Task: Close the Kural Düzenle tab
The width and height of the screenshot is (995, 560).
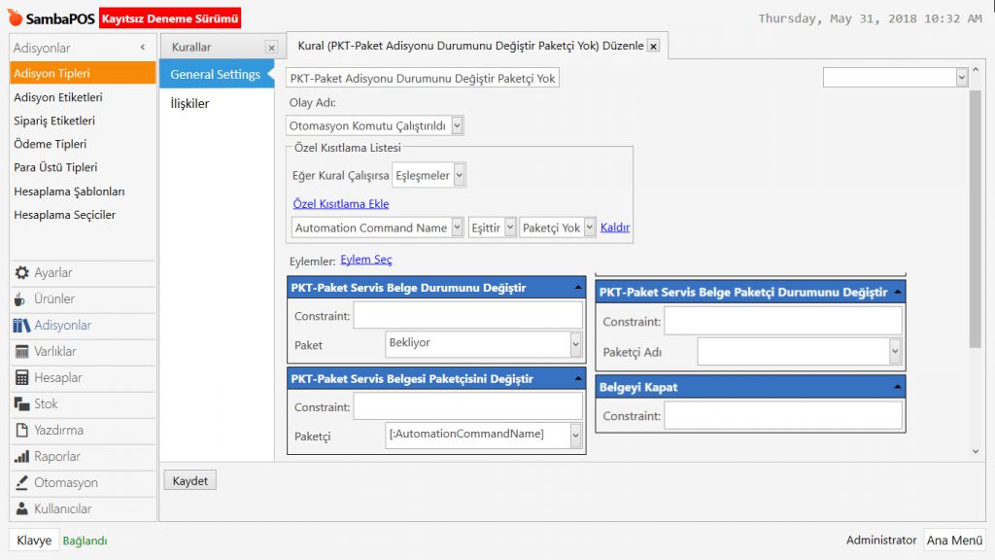Action: [x=654, y=46]
